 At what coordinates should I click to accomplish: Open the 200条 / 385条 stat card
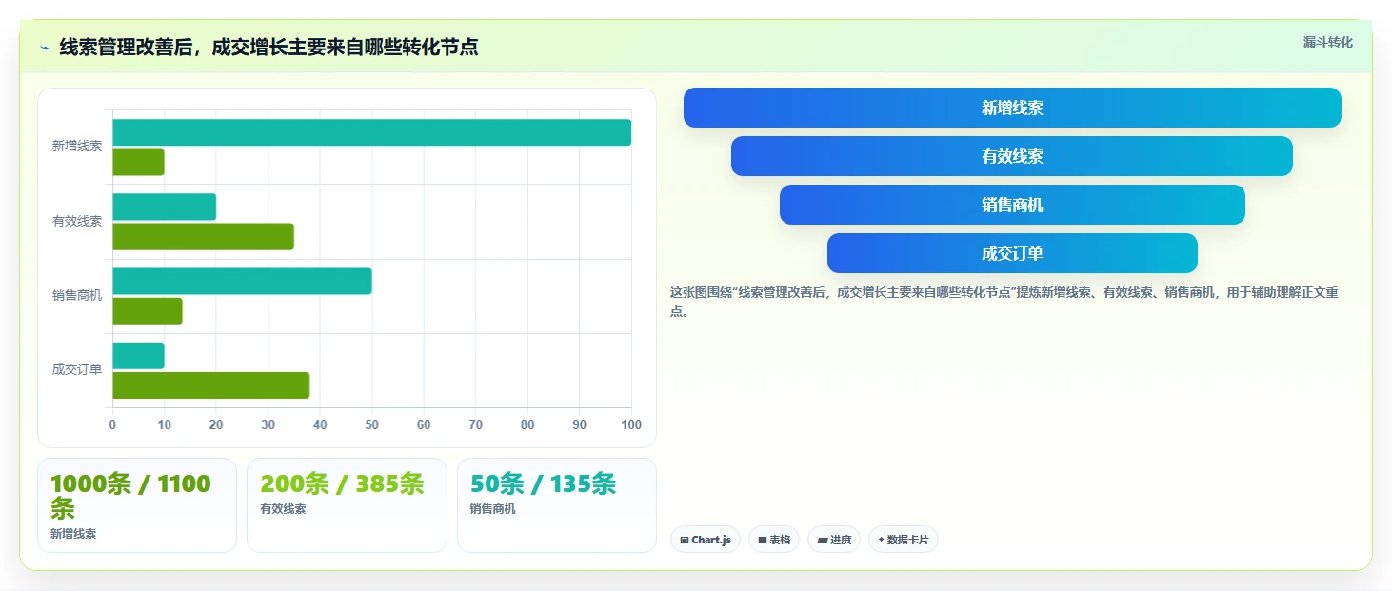(x=347, y=505)
